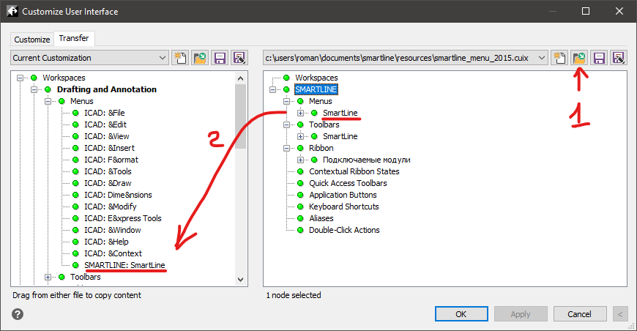Select ICAD: &Help tree row

coord(106,242)
